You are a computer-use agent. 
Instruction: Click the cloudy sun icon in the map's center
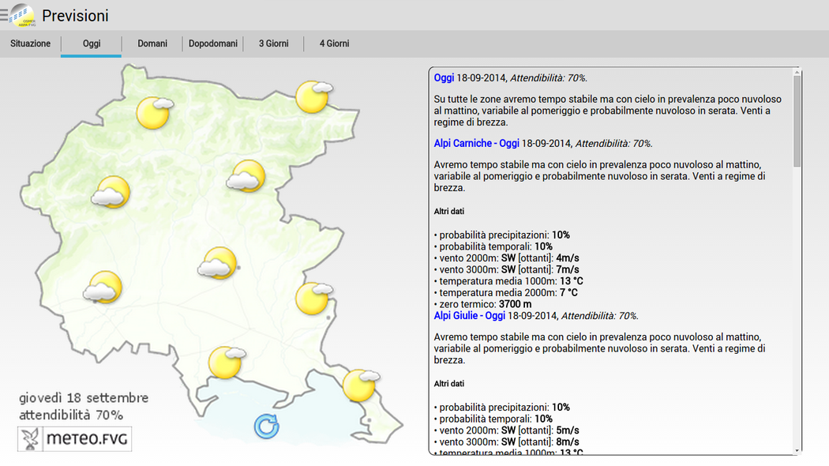coord(219,263)
